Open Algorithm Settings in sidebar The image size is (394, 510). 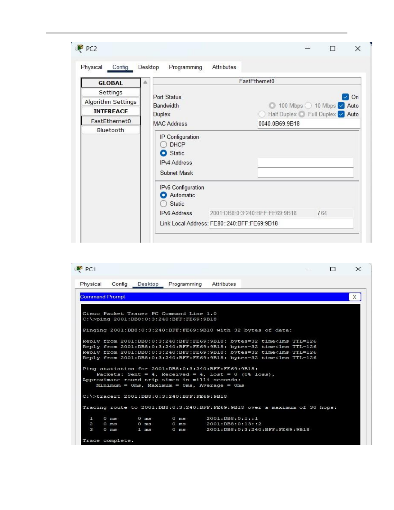(111, 102)
